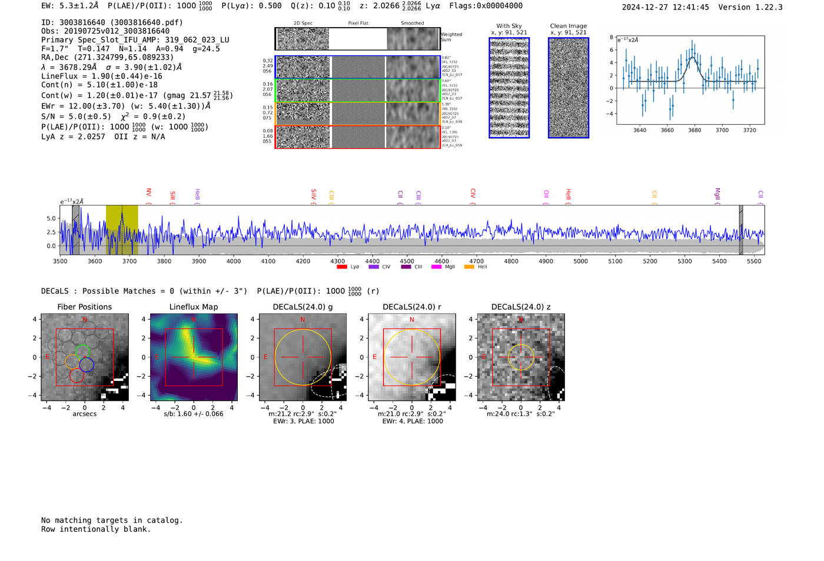Click the '2024-12-27 12:41:45' timestamp
Screen dimensions: 824x561
(665, 8)
